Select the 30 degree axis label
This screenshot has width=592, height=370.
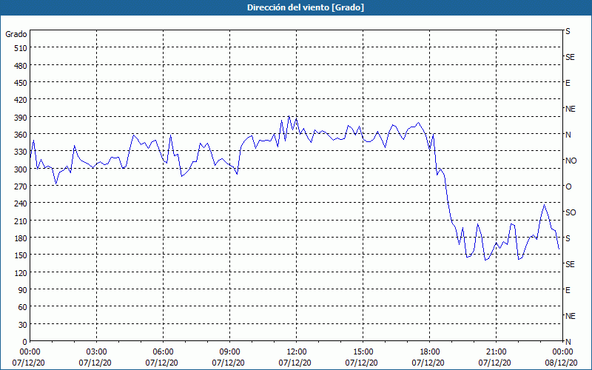23,325
